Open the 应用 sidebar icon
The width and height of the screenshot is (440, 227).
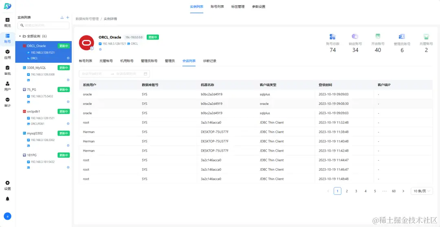tap(8, 55)
